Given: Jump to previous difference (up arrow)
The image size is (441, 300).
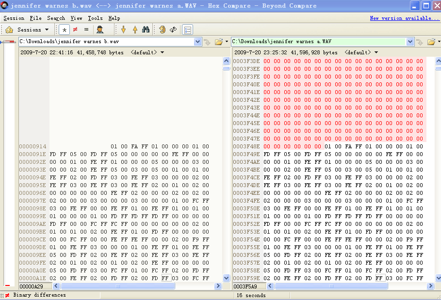Looking at the screenshot, I should (x=135, y=30).
